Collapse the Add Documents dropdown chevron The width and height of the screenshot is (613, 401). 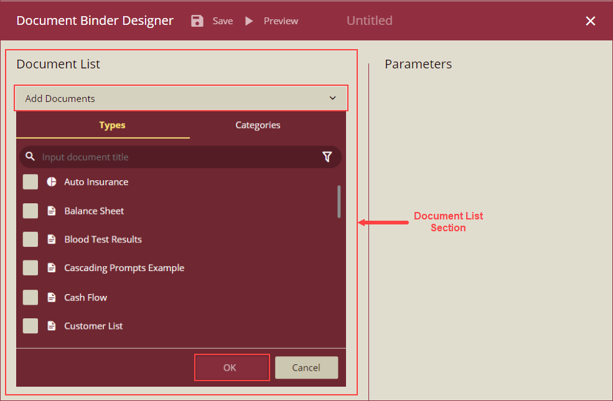coord(332,98)
